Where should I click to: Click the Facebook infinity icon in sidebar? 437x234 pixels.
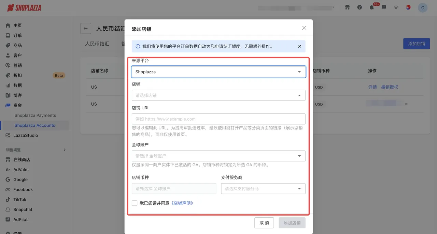[8, 189]
